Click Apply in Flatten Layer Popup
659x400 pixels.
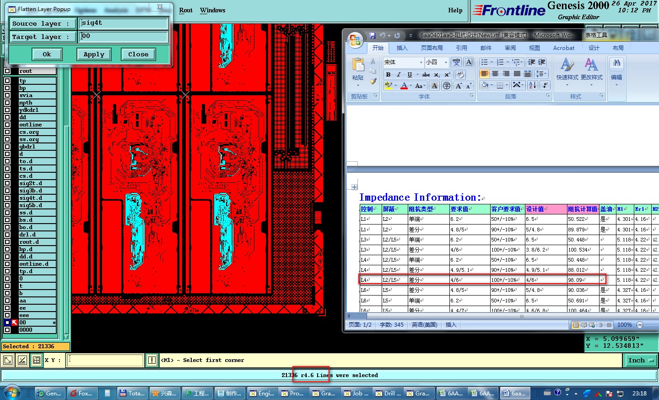[94, 54]
